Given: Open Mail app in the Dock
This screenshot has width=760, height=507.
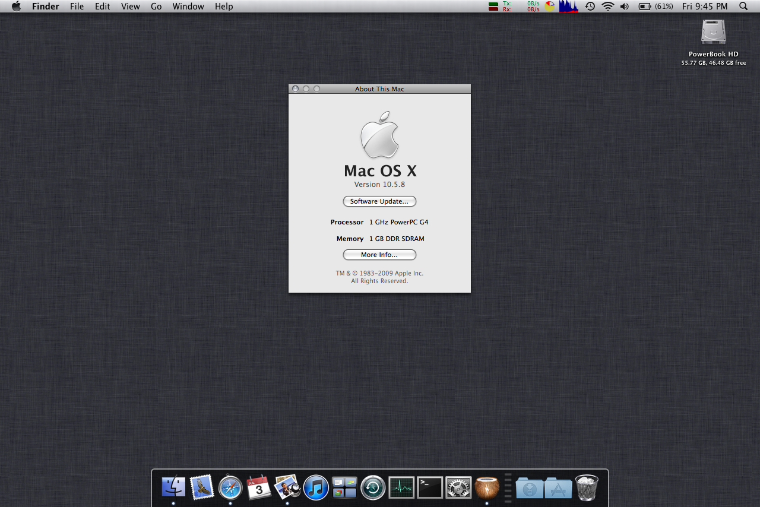Looking at the screenshot, I should tap(202, 487).
